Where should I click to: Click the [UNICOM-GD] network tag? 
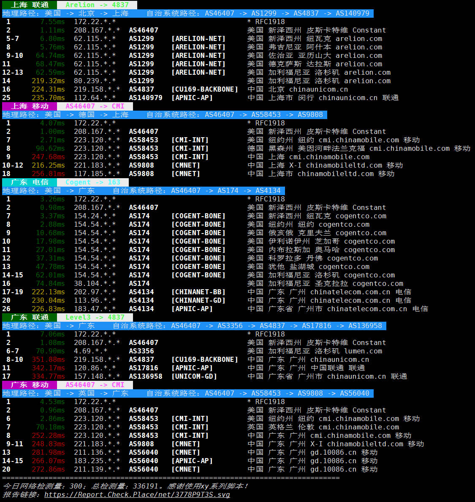194,376
